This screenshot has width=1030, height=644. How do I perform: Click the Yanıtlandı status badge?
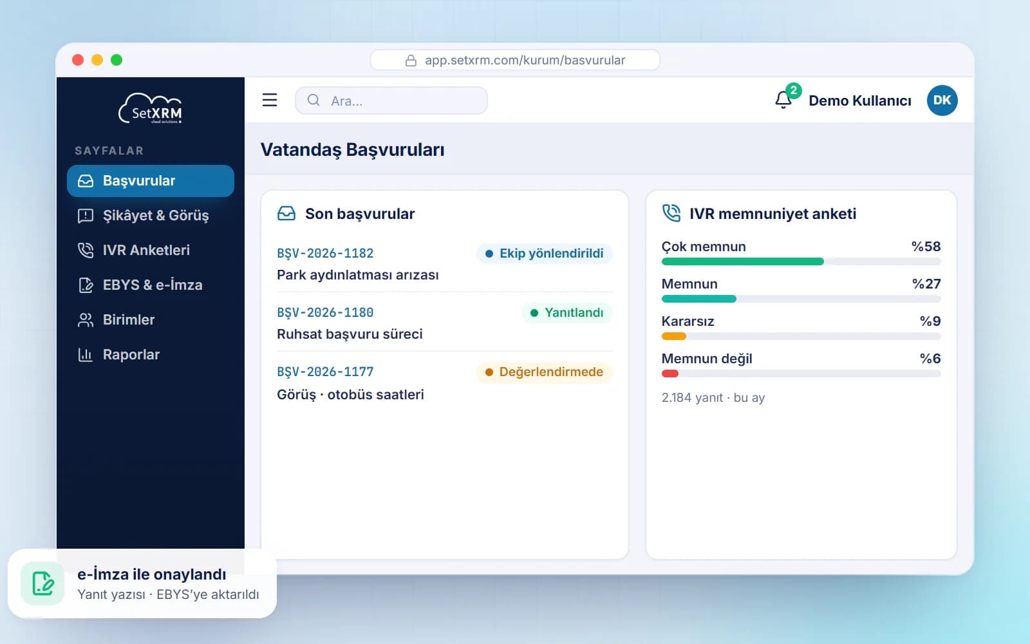(x=566, y=313)
